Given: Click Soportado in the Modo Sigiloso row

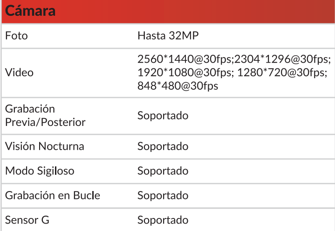Looking at the screenshot, I should tap(163, 171).
